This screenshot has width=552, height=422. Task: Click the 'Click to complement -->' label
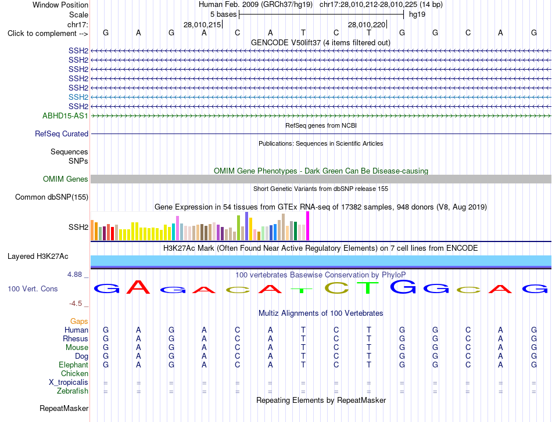[x=48, y=34]
